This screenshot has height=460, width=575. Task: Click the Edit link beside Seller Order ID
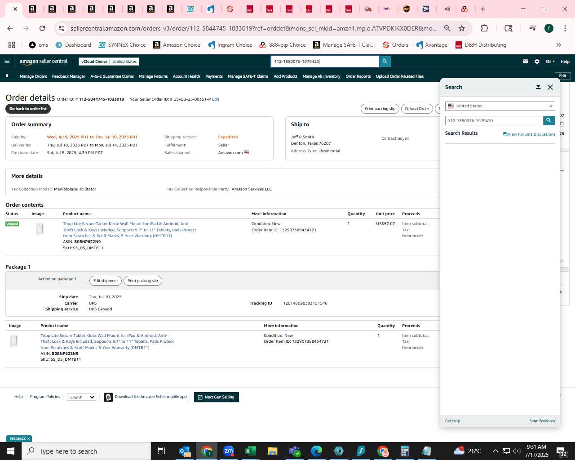point(216,99)
